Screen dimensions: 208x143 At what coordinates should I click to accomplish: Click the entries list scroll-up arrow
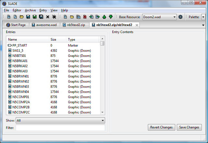[102, 39]
